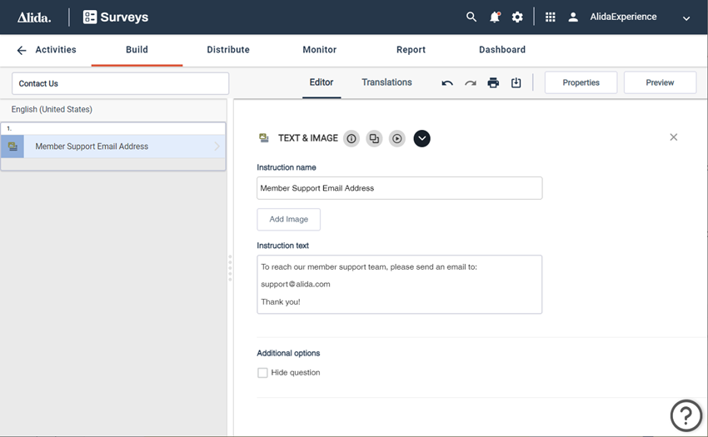
Task: Select the Build tab
Action: pos(137,50)
